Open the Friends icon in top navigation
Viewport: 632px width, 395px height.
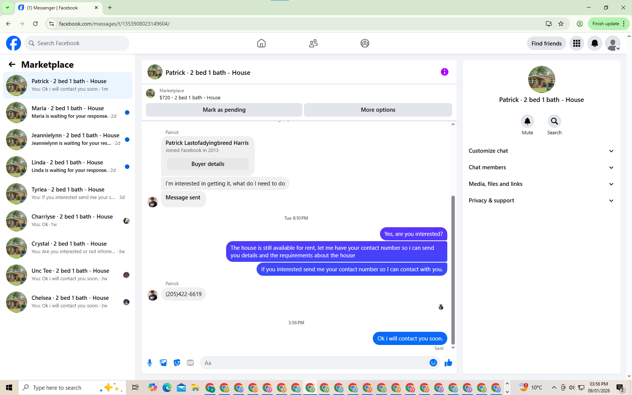(x=313, y=43)
